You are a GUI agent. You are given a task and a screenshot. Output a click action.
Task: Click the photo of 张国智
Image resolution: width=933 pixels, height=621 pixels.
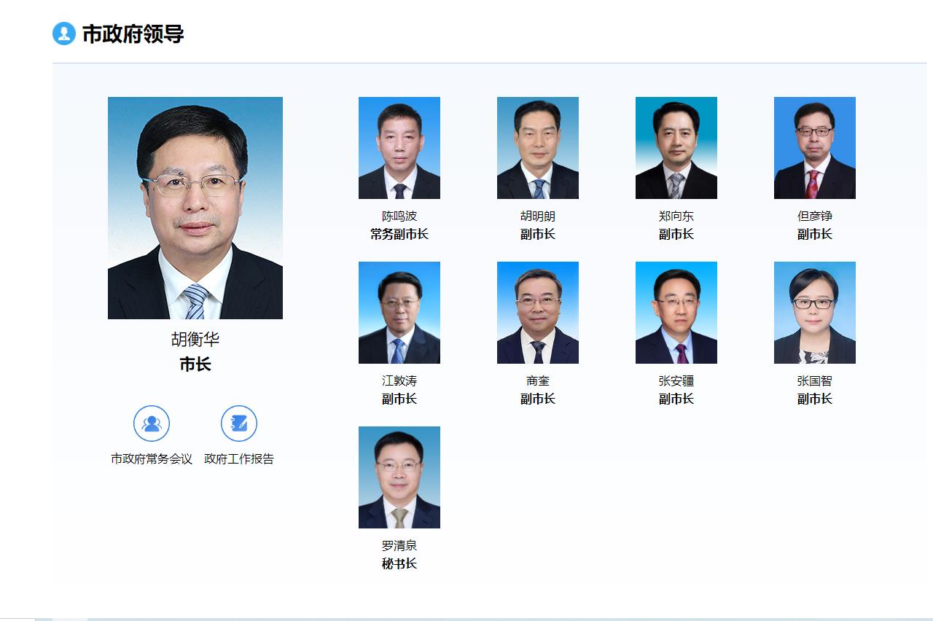[815, 313]
